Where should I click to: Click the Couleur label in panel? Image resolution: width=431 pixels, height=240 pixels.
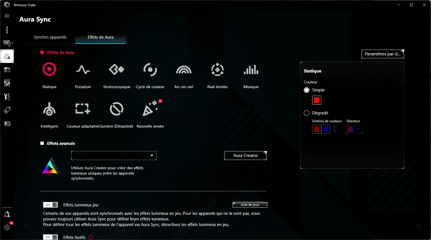pyautogui.click(x=310, y=82)
